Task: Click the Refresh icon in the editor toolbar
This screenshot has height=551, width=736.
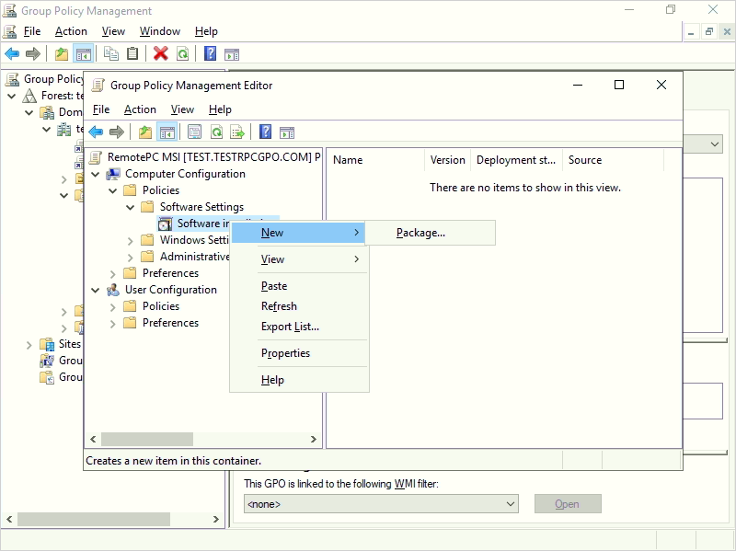Action: click(x=216, y=132)
